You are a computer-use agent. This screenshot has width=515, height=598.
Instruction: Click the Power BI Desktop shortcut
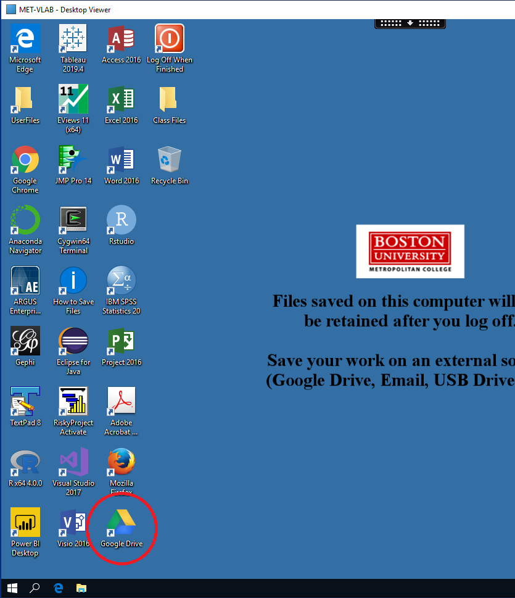25,523
